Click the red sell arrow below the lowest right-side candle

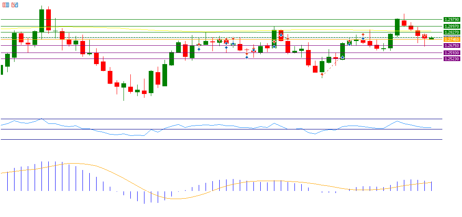pyautogui.click(x=322, y=74)
